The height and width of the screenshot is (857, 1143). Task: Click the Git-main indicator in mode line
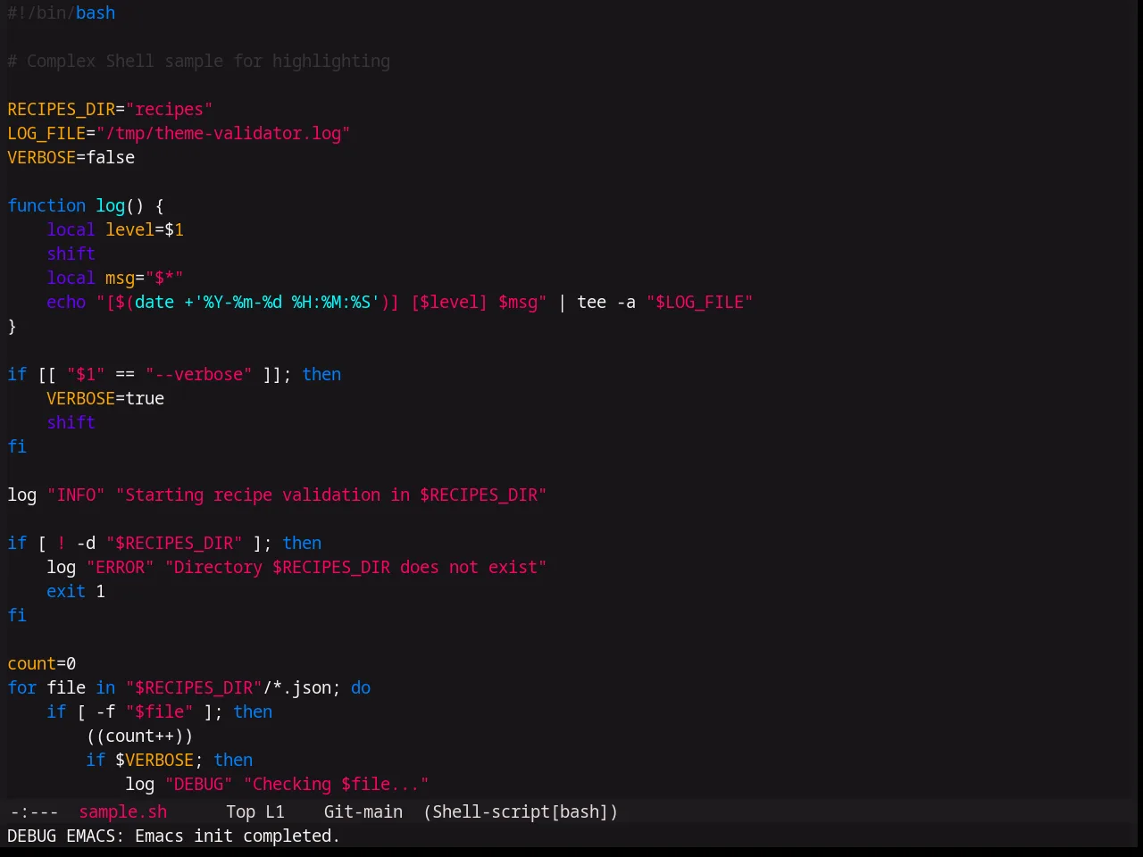(x=363, y=811)
